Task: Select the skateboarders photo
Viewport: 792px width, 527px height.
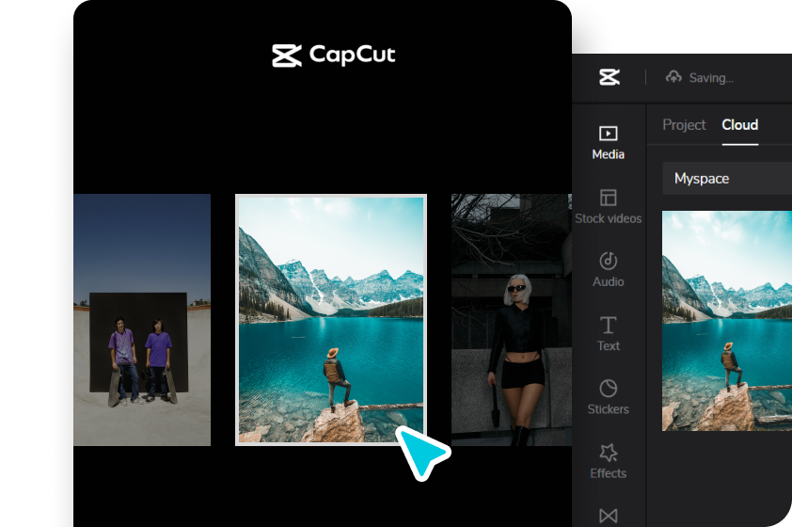Action: click(x=142, y=320)
